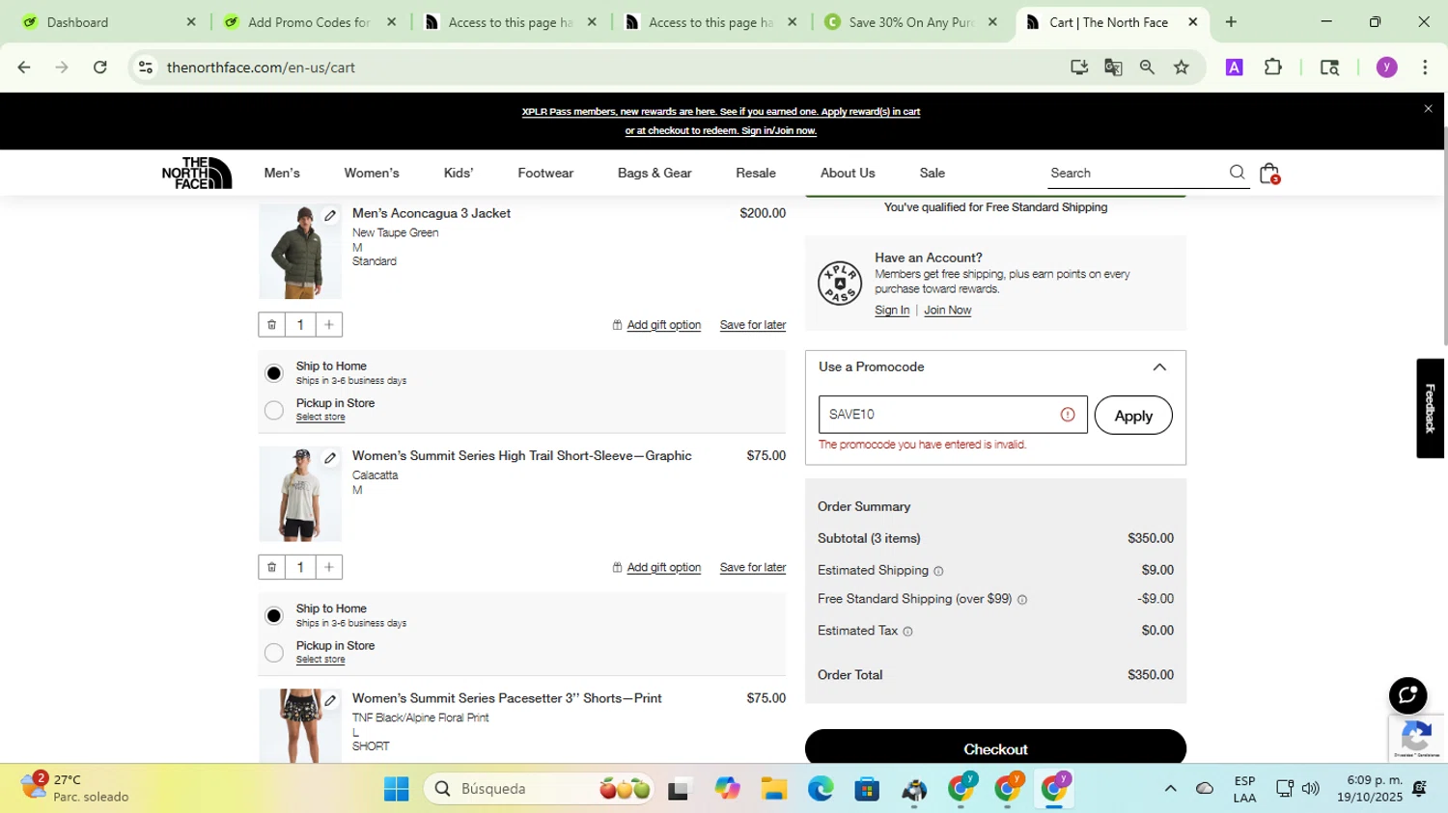Save the Aconcagua 3 Jacket for later
This screenshot has height=813, width=1448.
(753, 325)
